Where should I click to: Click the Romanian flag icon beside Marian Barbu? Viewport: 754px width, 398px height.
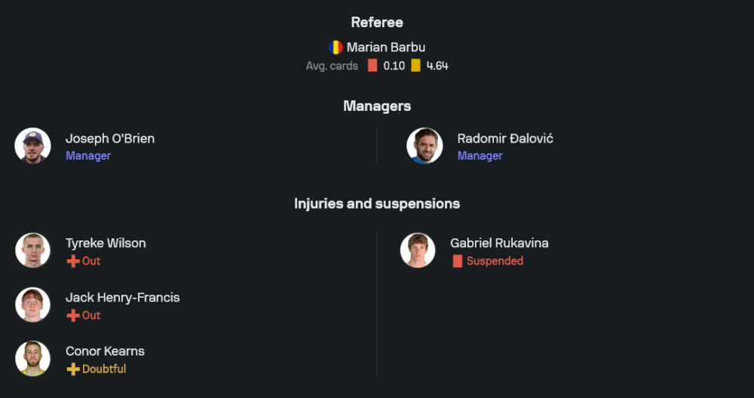pos(336,47)
